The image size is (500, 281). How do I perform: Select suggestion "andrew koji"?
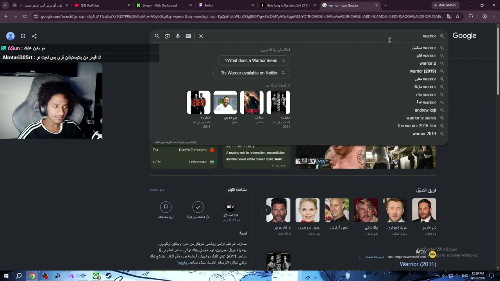pyautogui.click(x=425, y=110)
